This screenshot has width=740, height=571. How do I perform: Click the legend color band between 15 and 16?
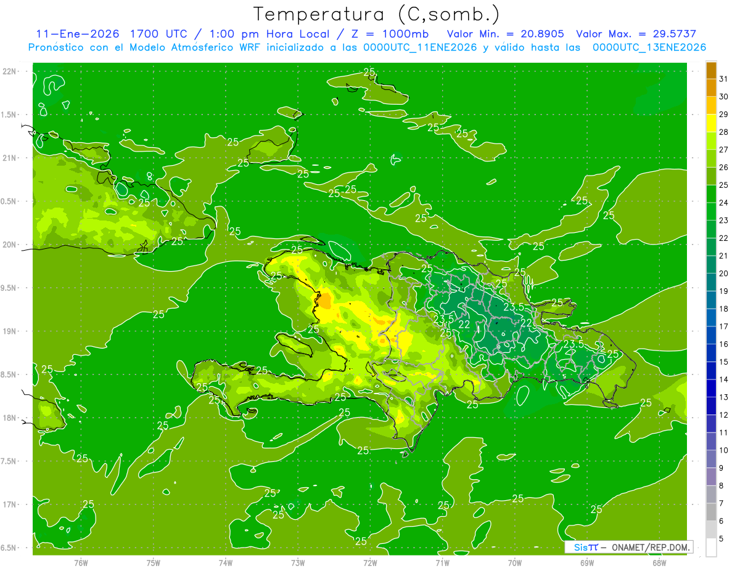pos(711,352)
